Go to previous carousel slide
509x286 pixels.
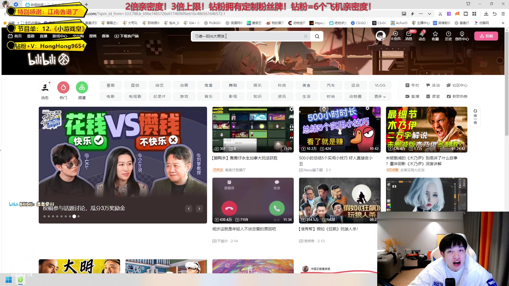click(189, 209)
